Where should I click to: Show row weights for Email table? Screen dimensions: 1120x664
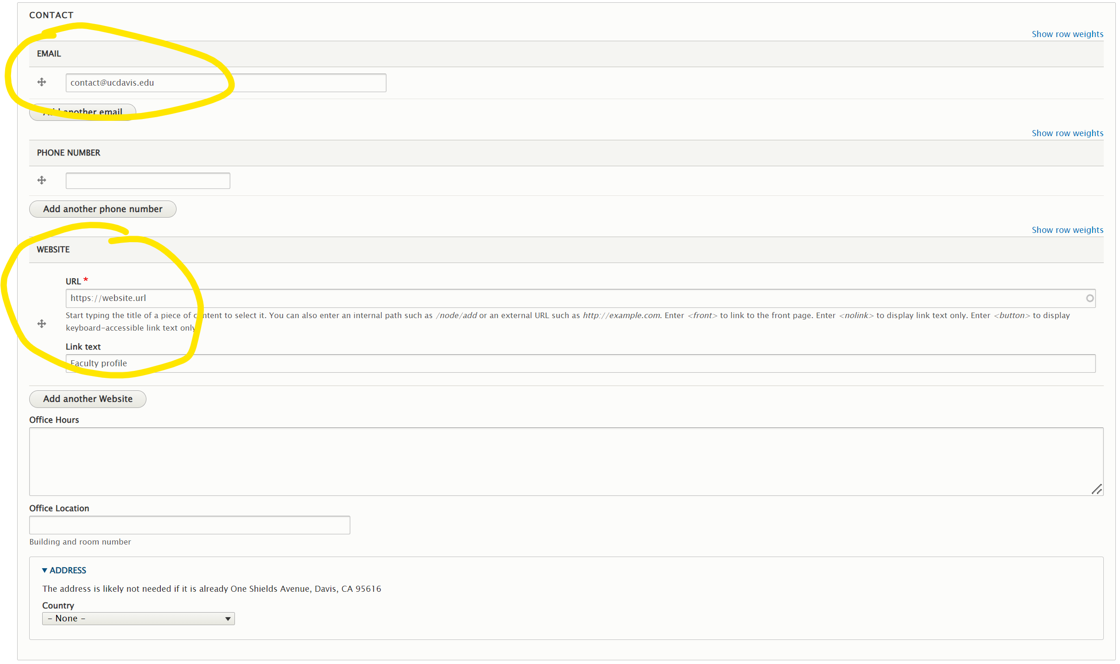click(1067, 34)
